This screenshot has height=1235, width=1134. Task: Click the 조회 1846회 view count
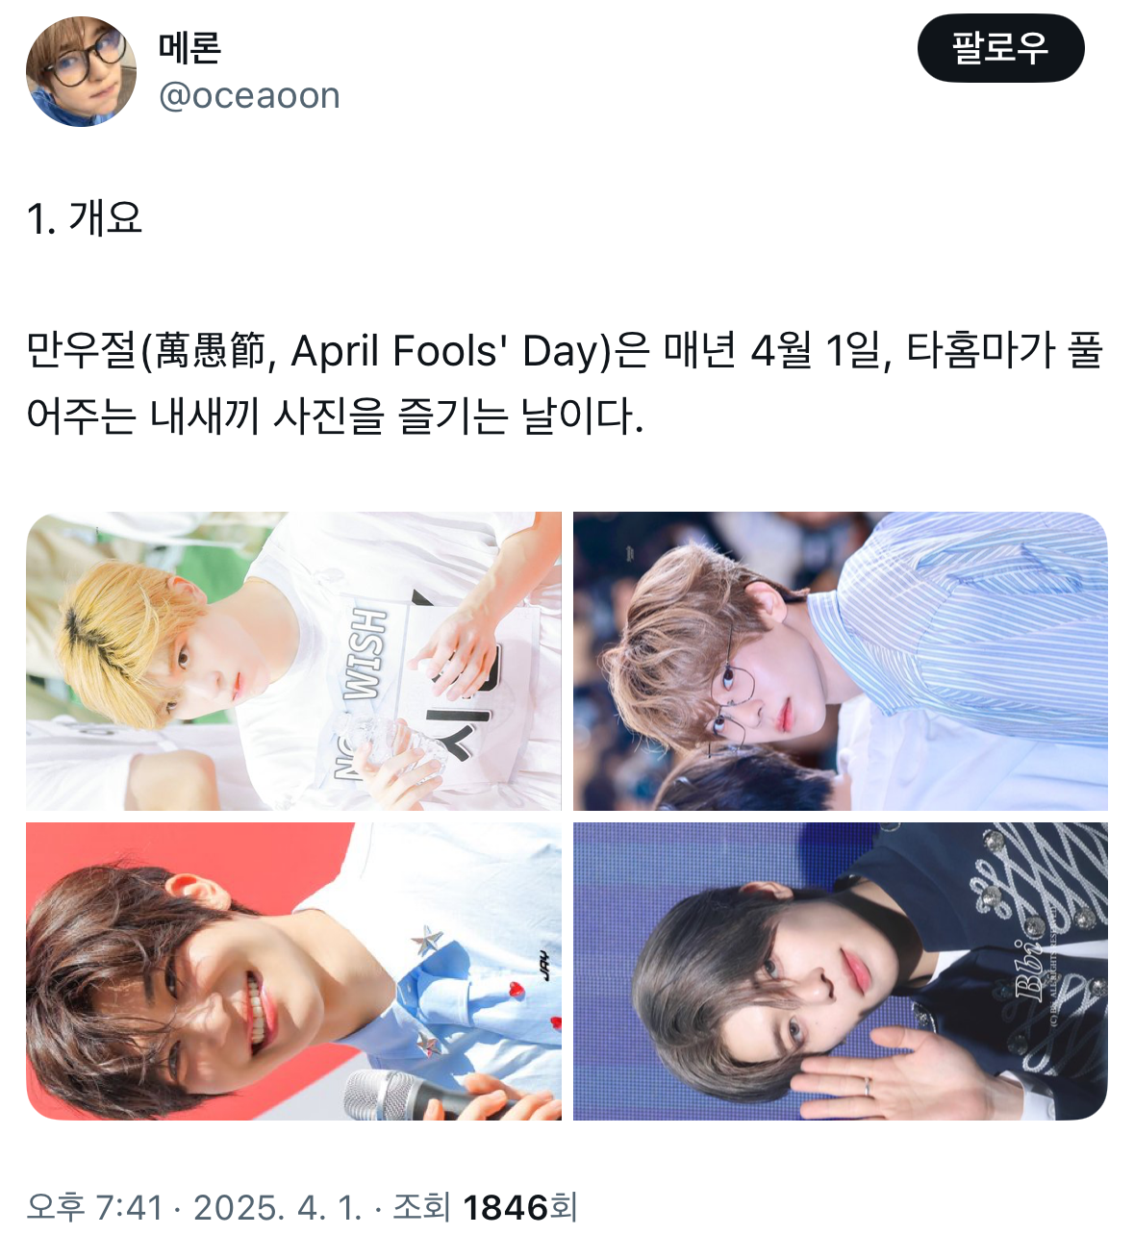point(485,1206)
